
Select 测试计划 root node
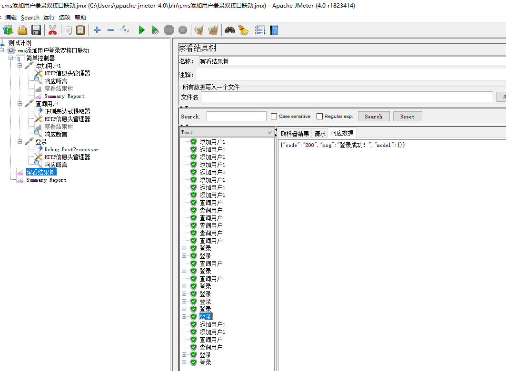coord(20,43)
